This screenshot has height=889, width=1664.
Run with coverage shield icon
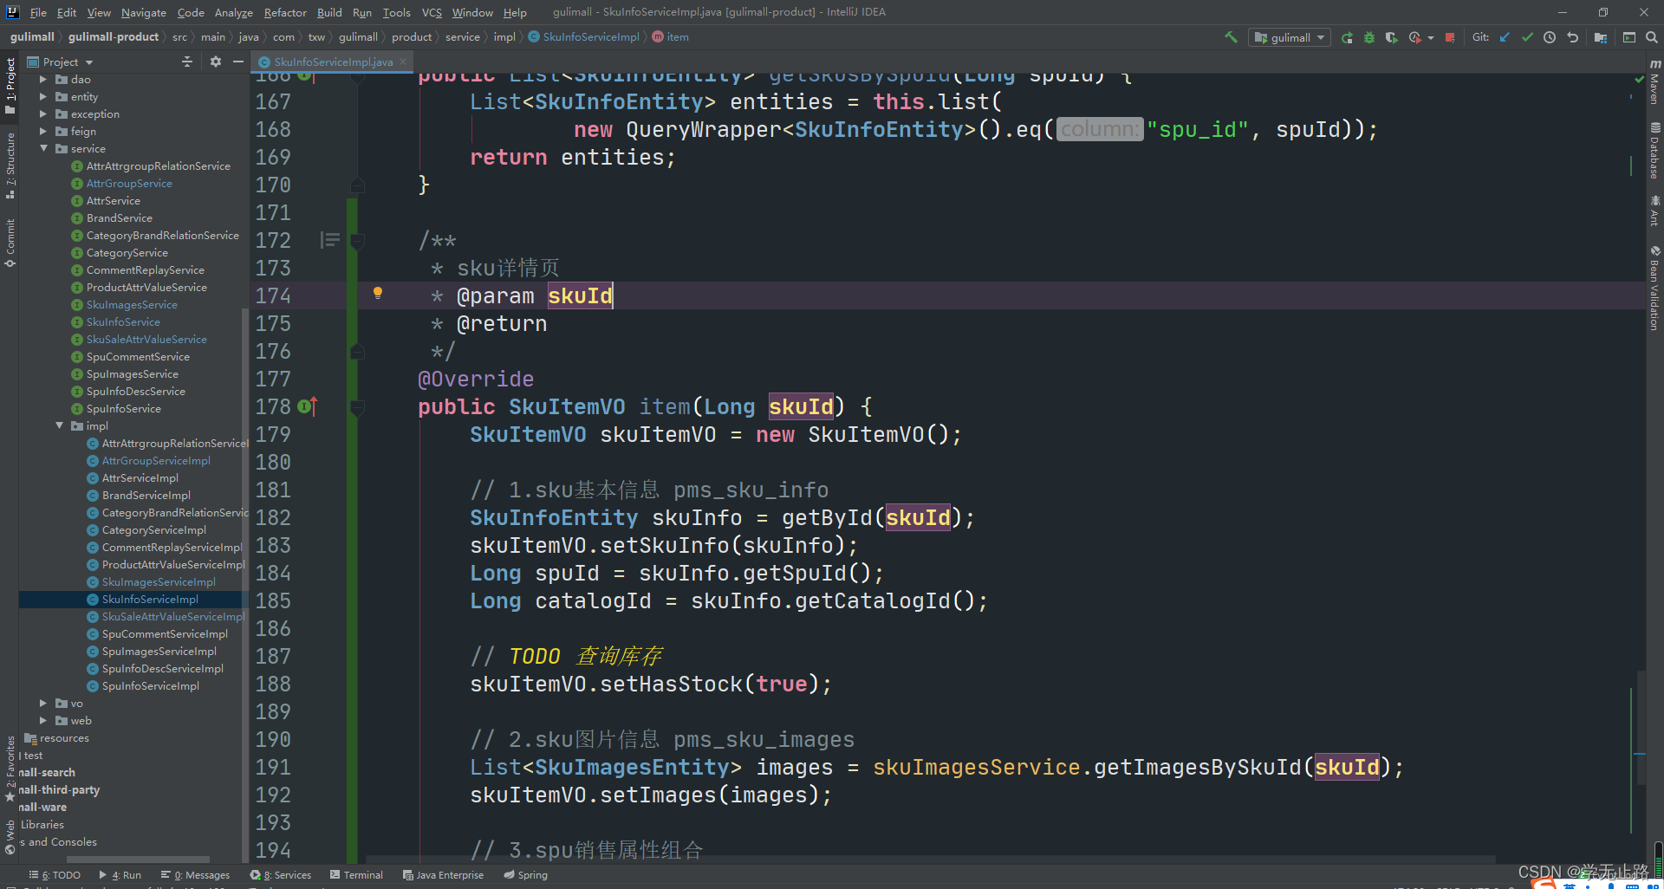1392,37
